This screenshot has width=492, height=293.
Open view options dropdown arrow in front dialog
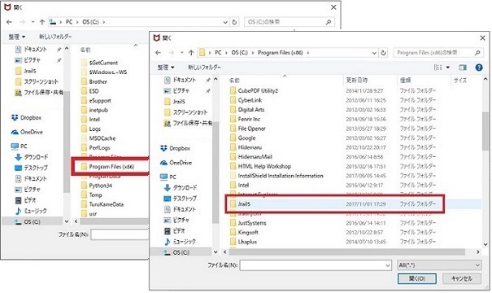coord(448,68)
